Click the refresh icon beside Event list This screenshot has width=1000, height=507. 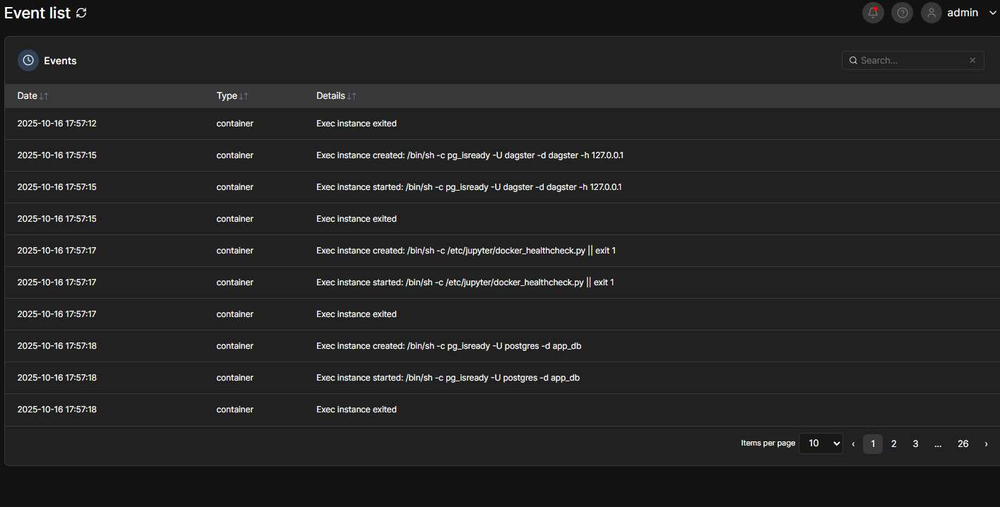[x=81, y=13]
